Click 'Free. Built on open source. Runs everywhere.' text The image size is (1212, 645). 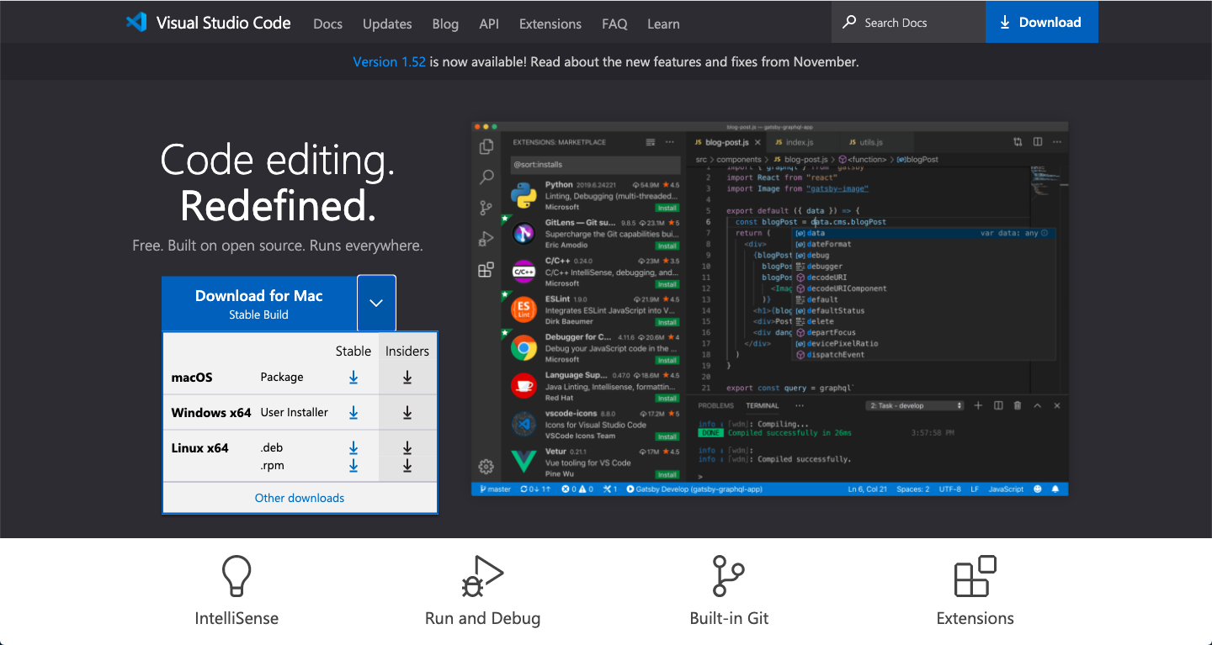click(x=278, y=246)
